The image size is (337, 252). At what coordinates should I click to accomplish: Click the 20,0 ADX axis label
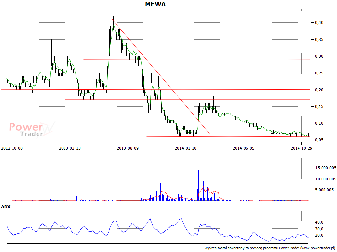[319, 235]
